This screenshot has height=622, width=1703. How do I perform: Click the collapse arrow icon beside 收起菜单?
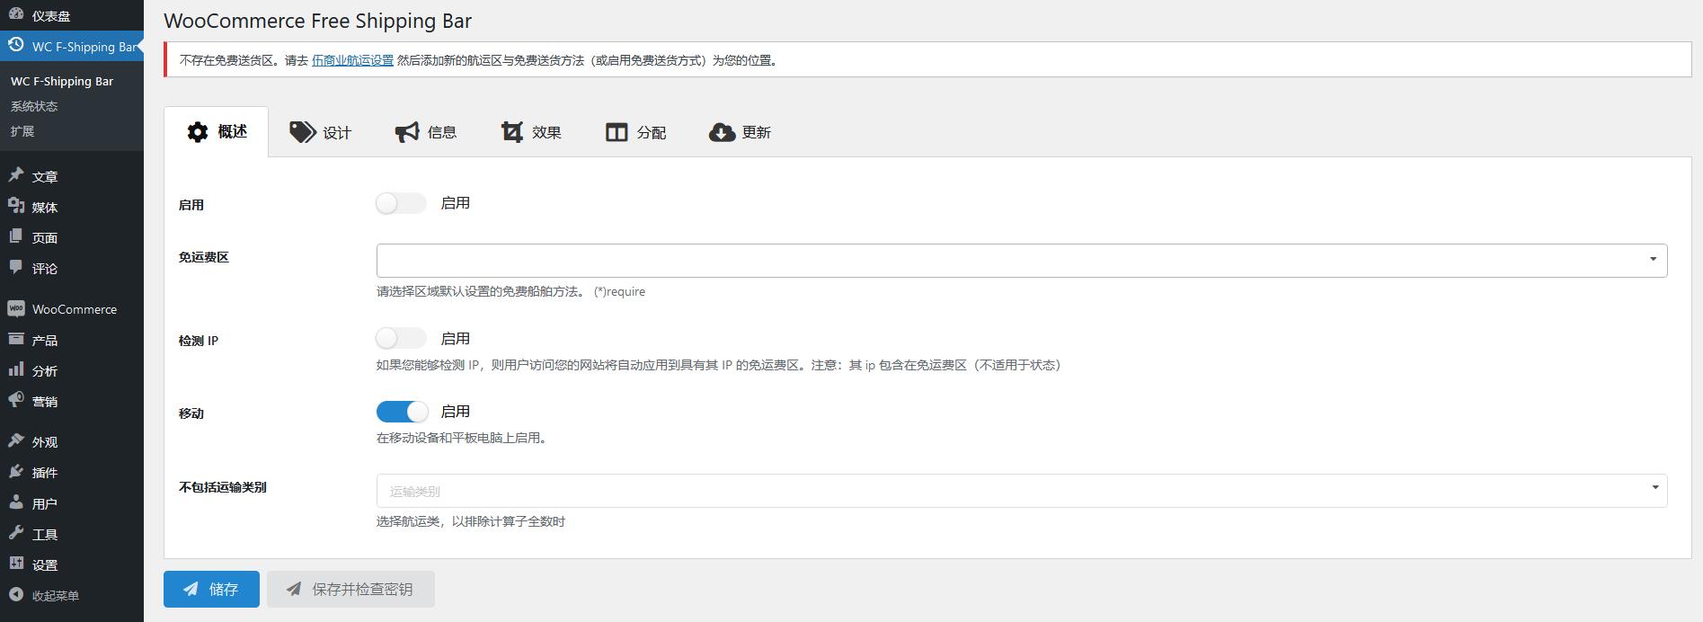coord(16,594)
